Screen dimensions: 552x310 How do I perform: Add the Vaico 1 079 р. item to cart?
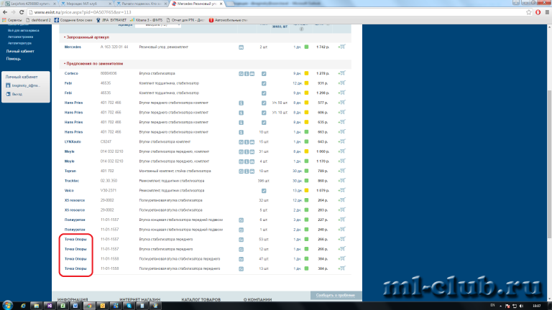pos(341,191)
